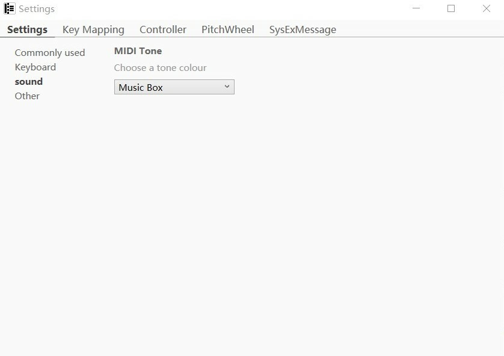This screenshot has height=356, width=504.
Task: Close the Settings window
Action: [487, 8]
